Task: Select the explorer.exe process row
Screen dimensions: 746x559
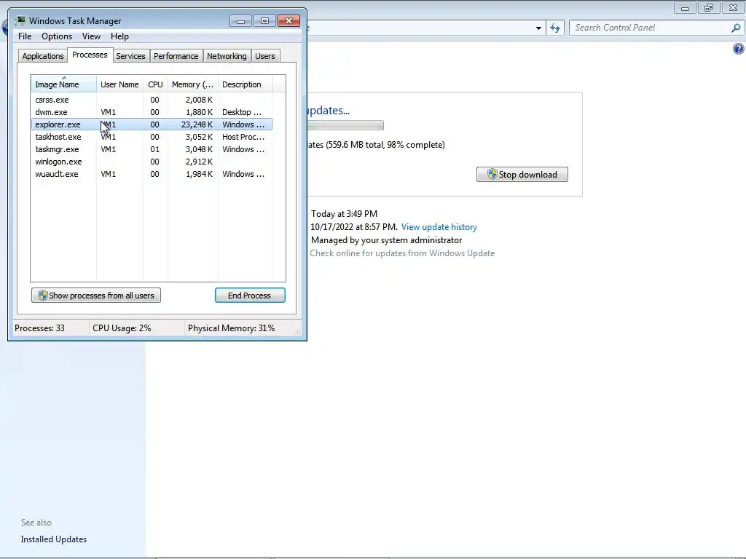Action: 152,124
